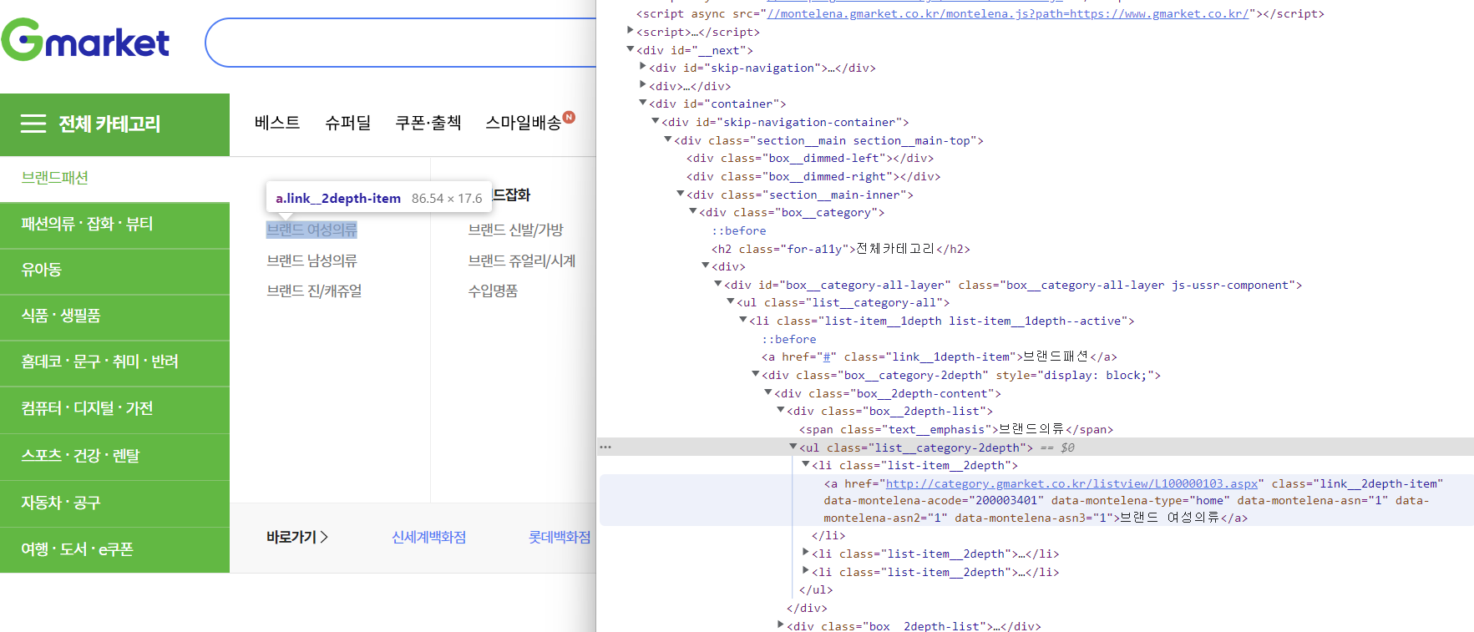Image resolution: width=1474 pixels, height=632 pixels.
Task: Collapse the section__main-top node
Action: [x=668, y=139]
